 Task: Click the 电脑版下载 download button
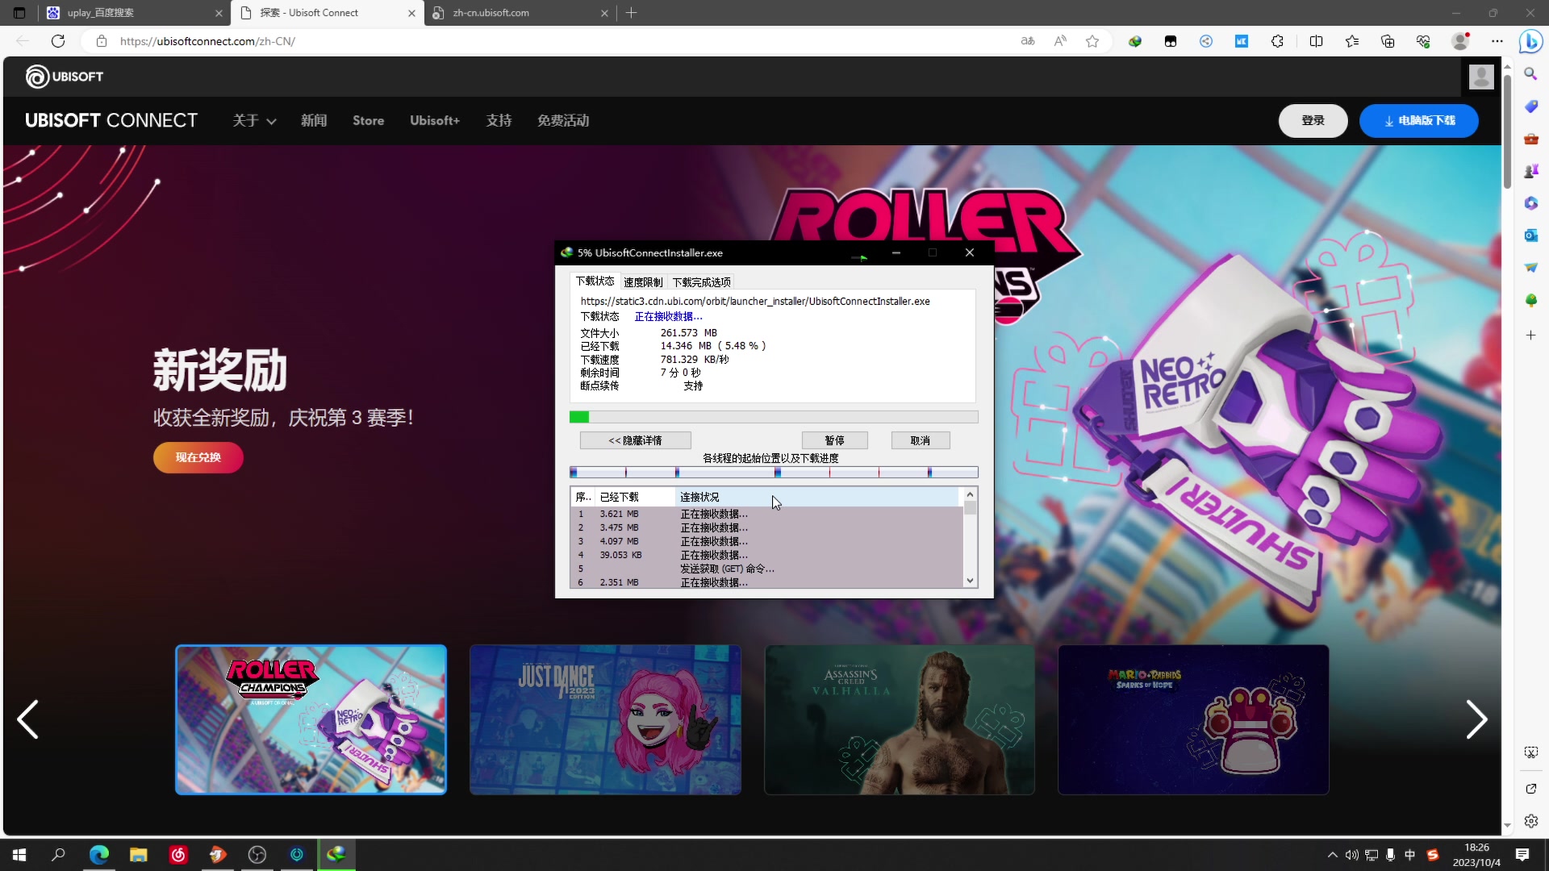pyautogui.click(x=1418, y=121)
